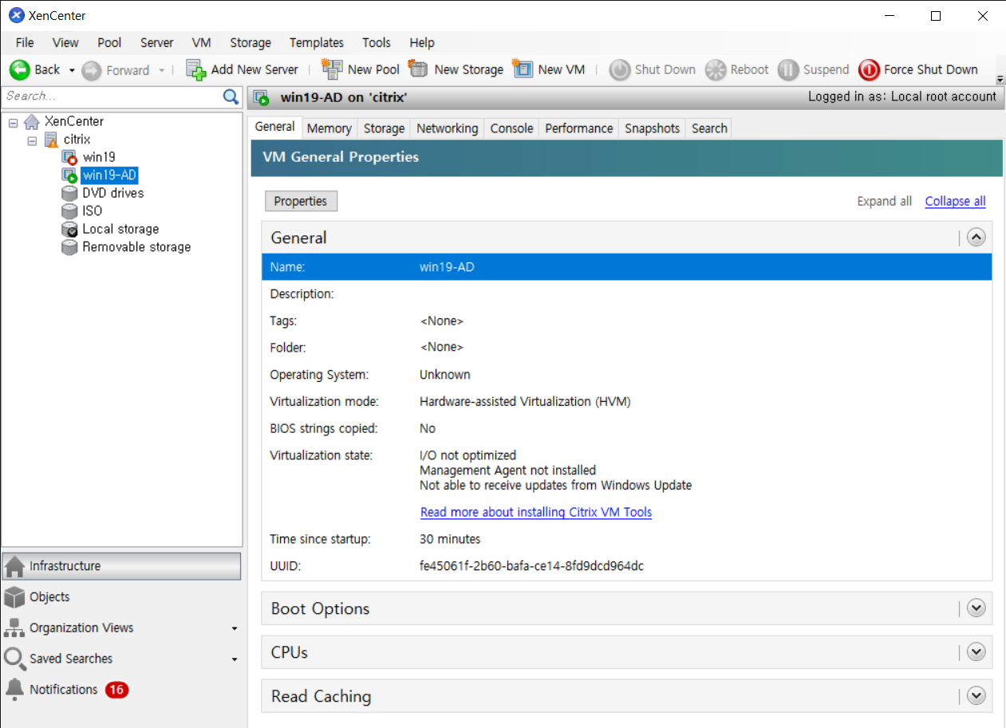Click the Collapse all link
The height and width of the screenshot is (728, 1006).
click(955, 201)
